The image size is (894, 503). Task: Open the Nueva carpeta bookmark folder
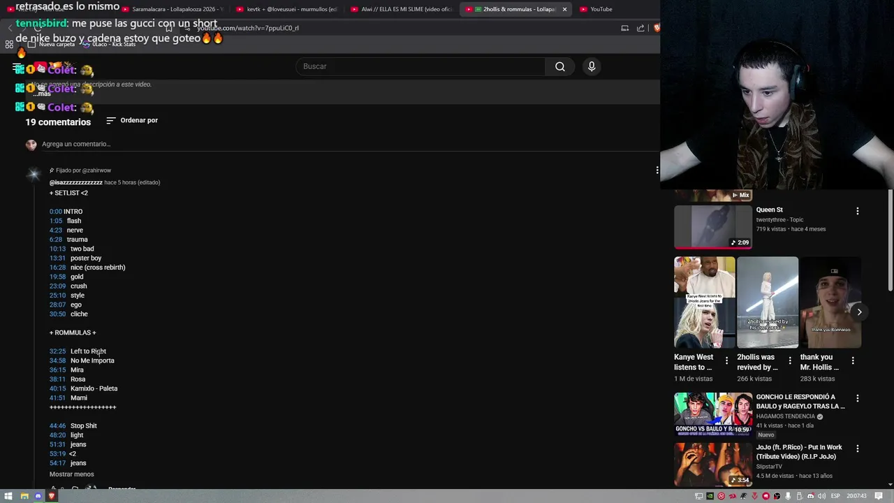coord(51,44)
